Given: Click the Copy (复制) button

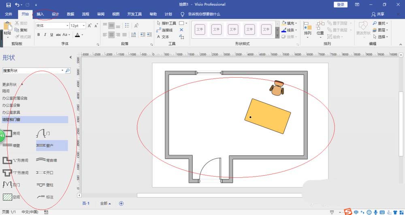Looking at the screenshot, I should [x=21, y=30].
